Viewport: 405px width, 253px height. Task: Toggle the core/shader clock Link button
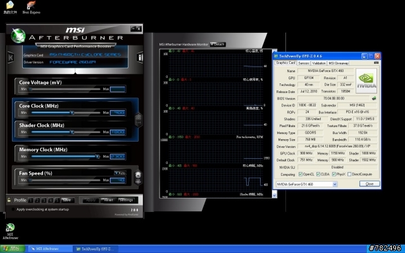pyautogui.click(x=138, y=120)
